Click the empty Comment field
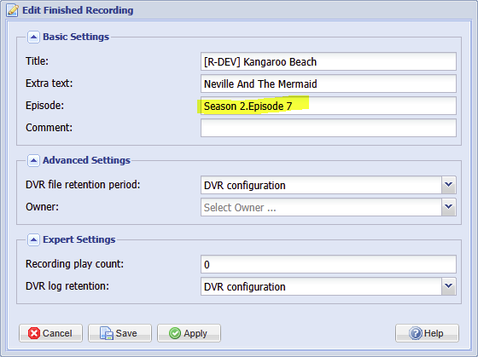This screenshot has height=357, width=478. click(329, 128)
